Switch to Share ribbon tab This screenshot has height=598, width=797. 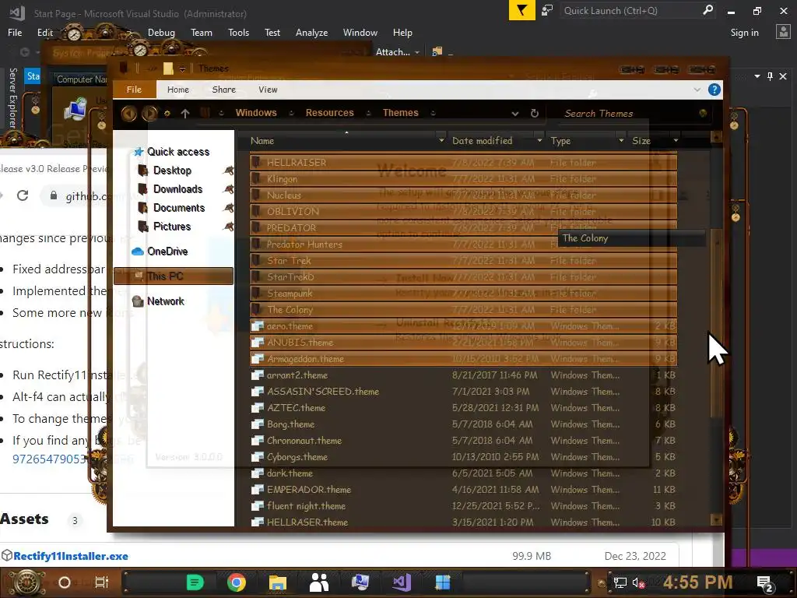click(x=223, y=90)
